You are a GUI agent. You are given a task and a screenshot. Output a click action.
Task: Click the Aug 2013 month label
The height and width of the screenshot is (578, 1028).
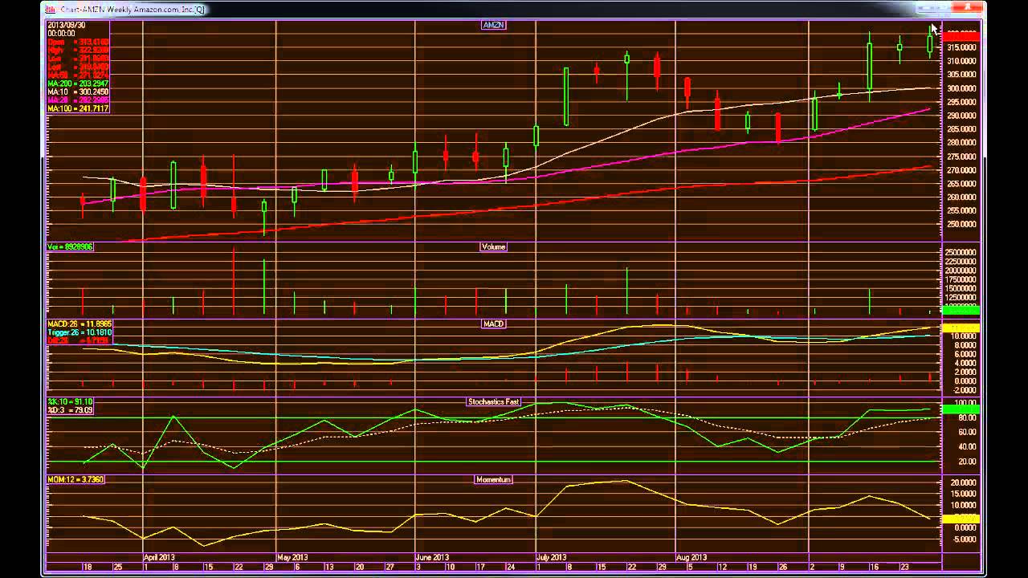pyautogui.click(x=691, y=556)
